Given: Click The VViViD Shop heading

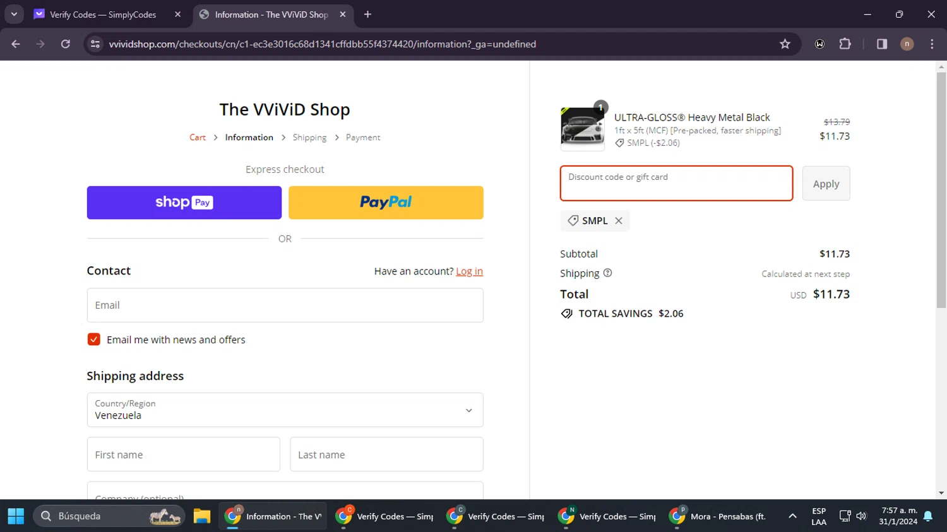Looking at the screenshot, I should [x=285, y=110].
